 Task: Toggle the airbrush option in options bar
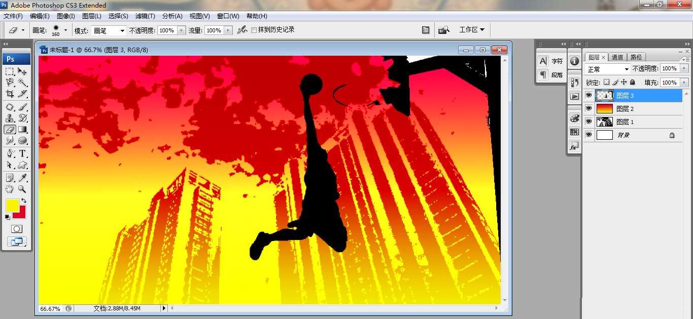(242, 30)
